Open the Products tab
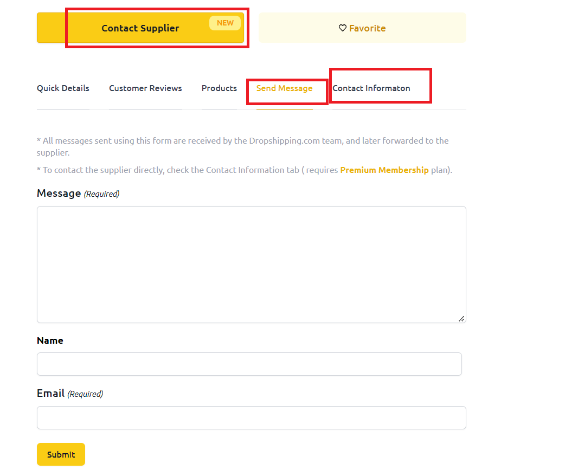 point(219,88)
